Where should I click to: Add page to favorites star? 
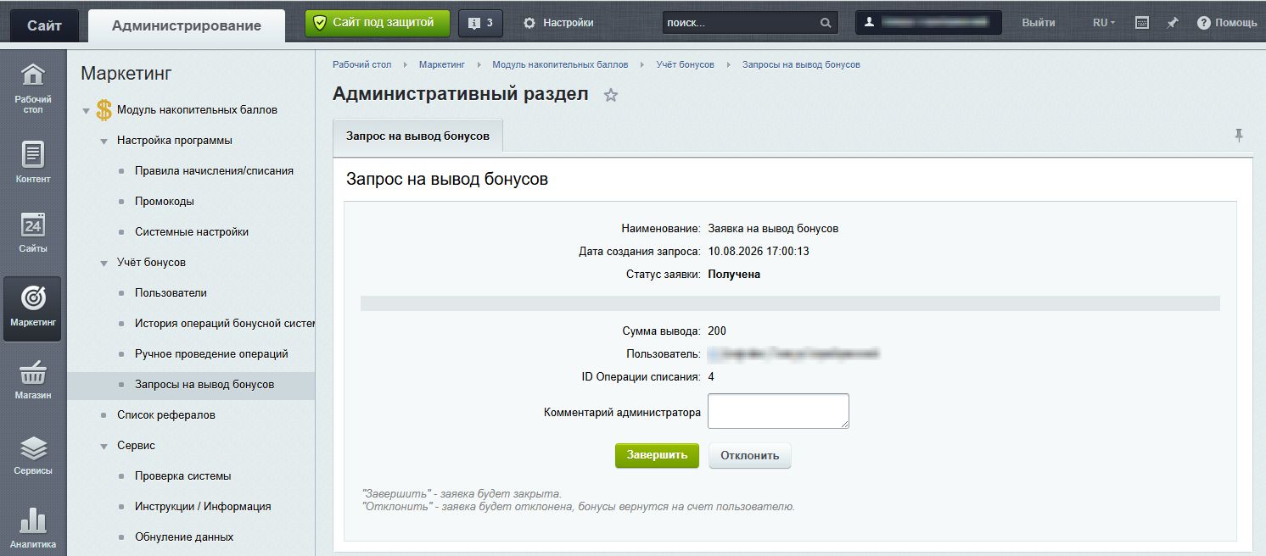[x=611, y=95]
